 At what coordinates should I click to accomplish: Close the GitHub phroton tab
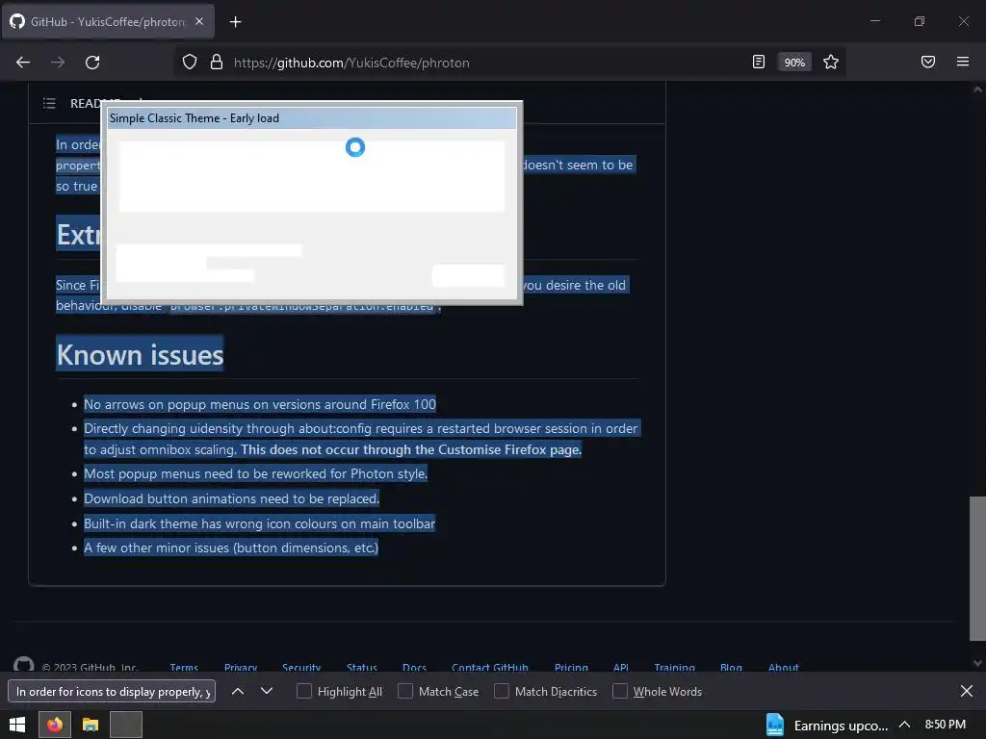pos(199,21)
